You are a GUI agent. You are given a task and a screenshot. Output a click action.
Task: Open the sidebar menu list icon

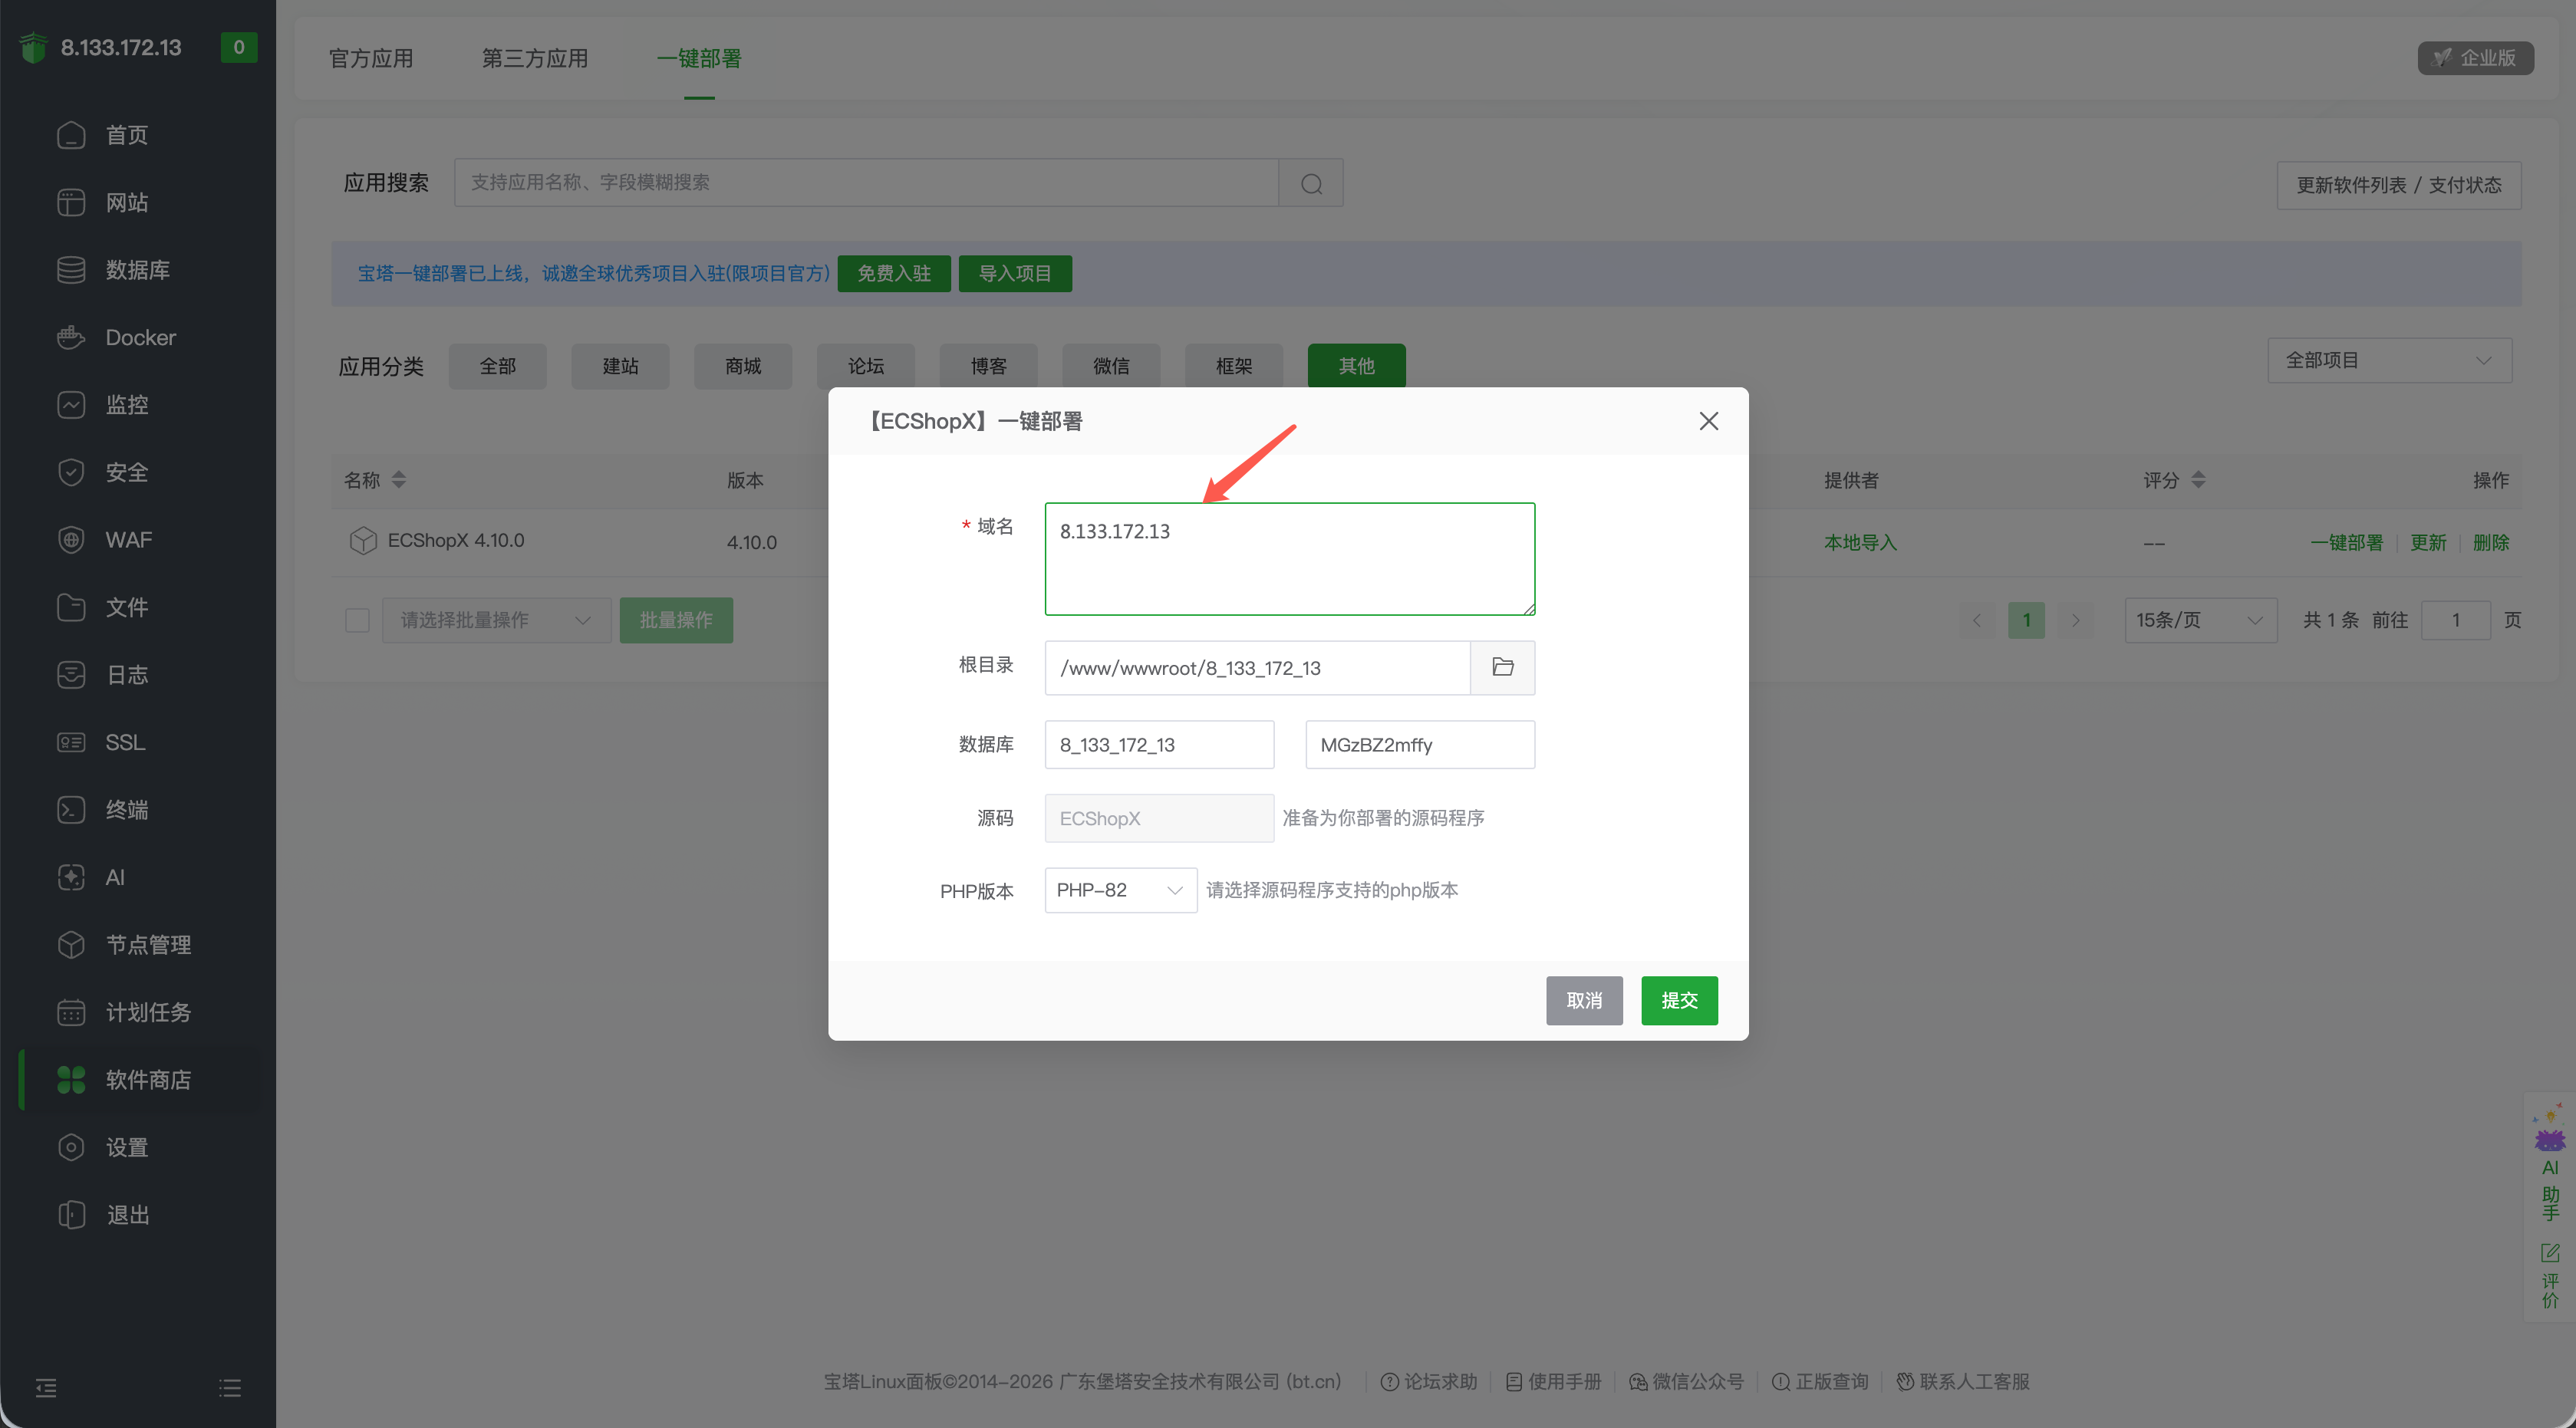pyautogui.click(x=230, y=1387)
